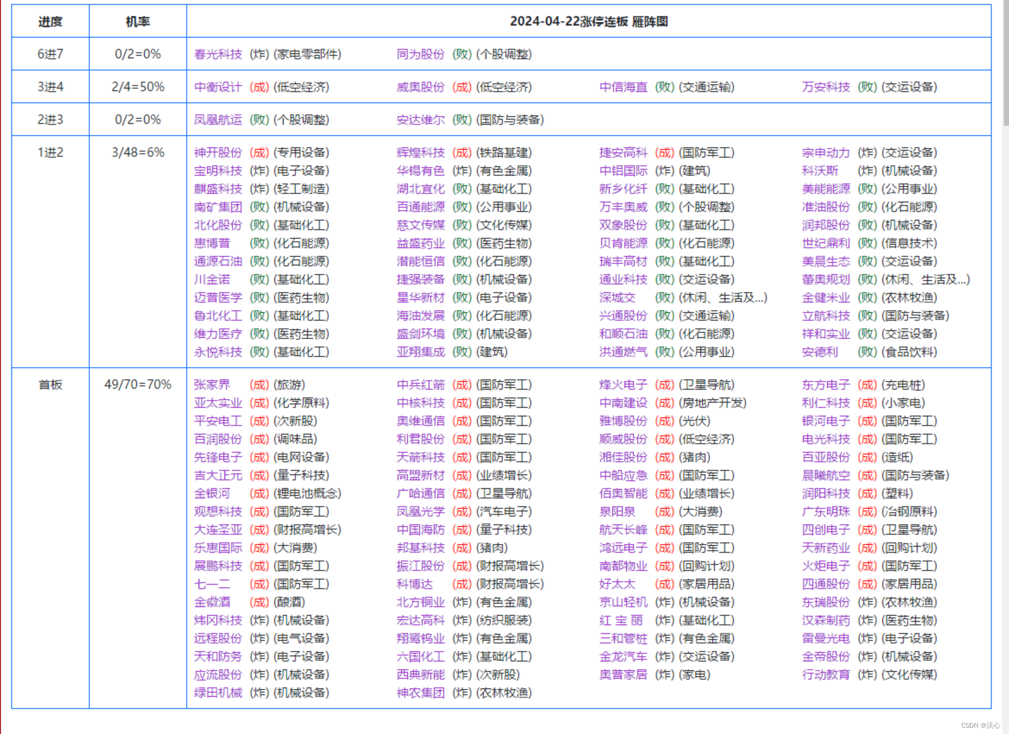Open 金银河 stock link

(x=212, y=494)
